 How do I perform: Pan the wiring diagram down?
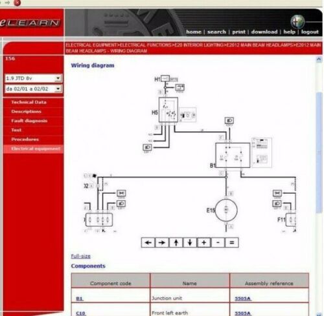(190, 242)
